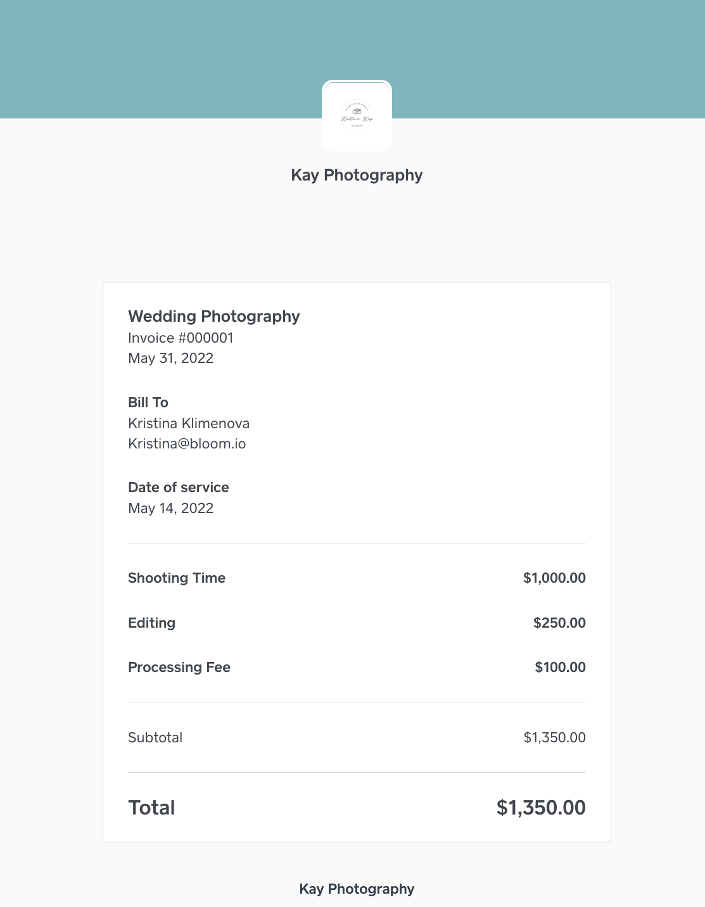Click the May 31, 2022 invoice date
This screenshot has height=907, width=705.
[170, 358]
